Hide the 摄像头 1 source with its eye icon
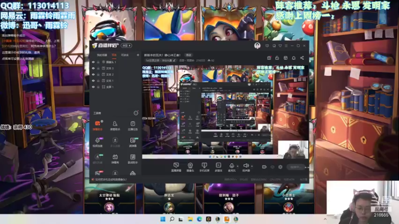The height and width of the screenshot is (224, 399). [x=93, y=62]
